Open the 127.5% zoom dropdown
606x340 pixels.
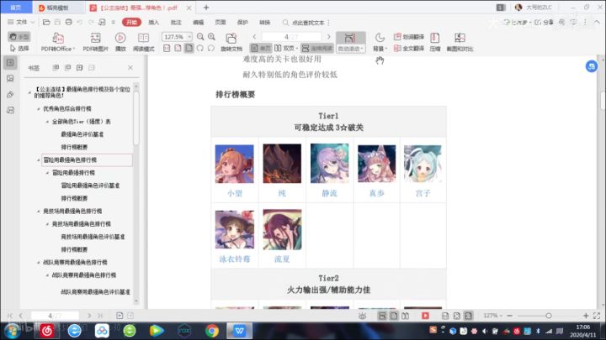(x=189, y=37)
